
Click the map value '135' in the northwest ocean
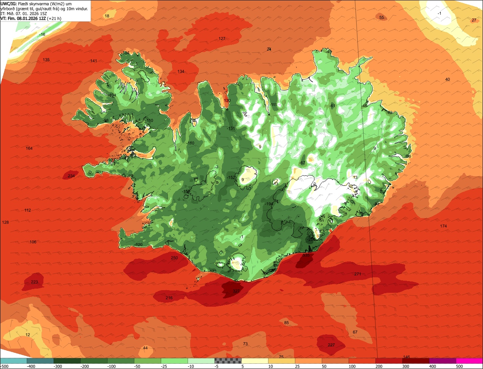46,60
